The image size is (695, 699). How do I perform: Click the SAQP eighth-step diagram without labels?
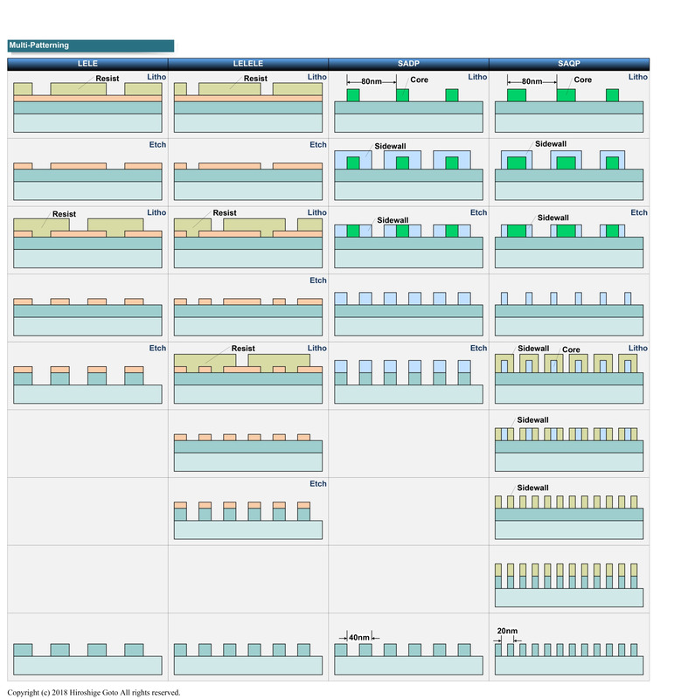click(x=569, y=585)
